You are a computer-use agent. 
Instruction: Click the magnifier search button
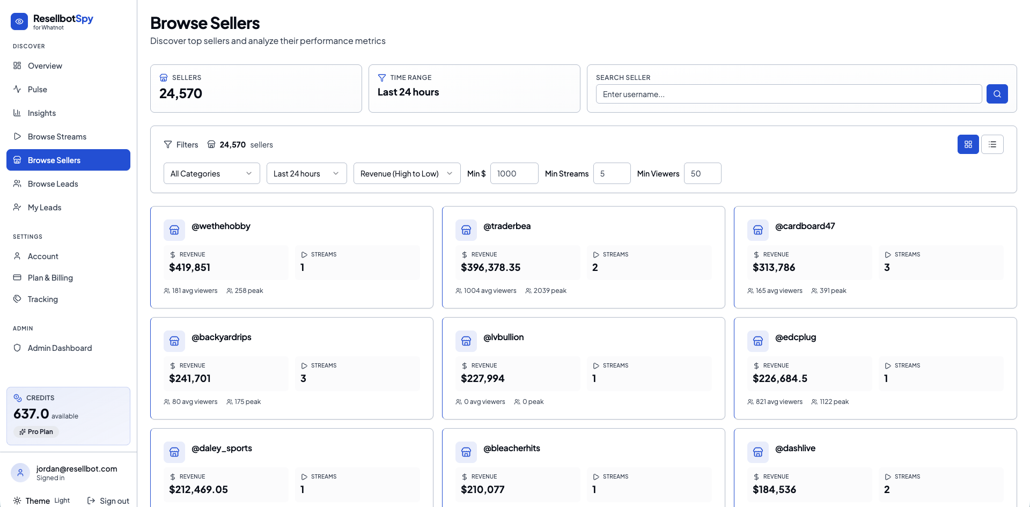[997, 94]
